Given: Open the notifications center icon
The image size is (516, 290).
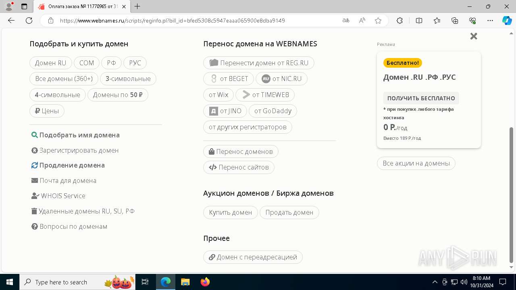Looking at the screenshot, I should (503, 282).
